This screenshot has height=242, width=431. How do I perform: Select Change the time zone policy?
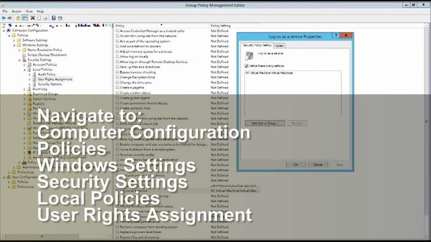(136, 82)
